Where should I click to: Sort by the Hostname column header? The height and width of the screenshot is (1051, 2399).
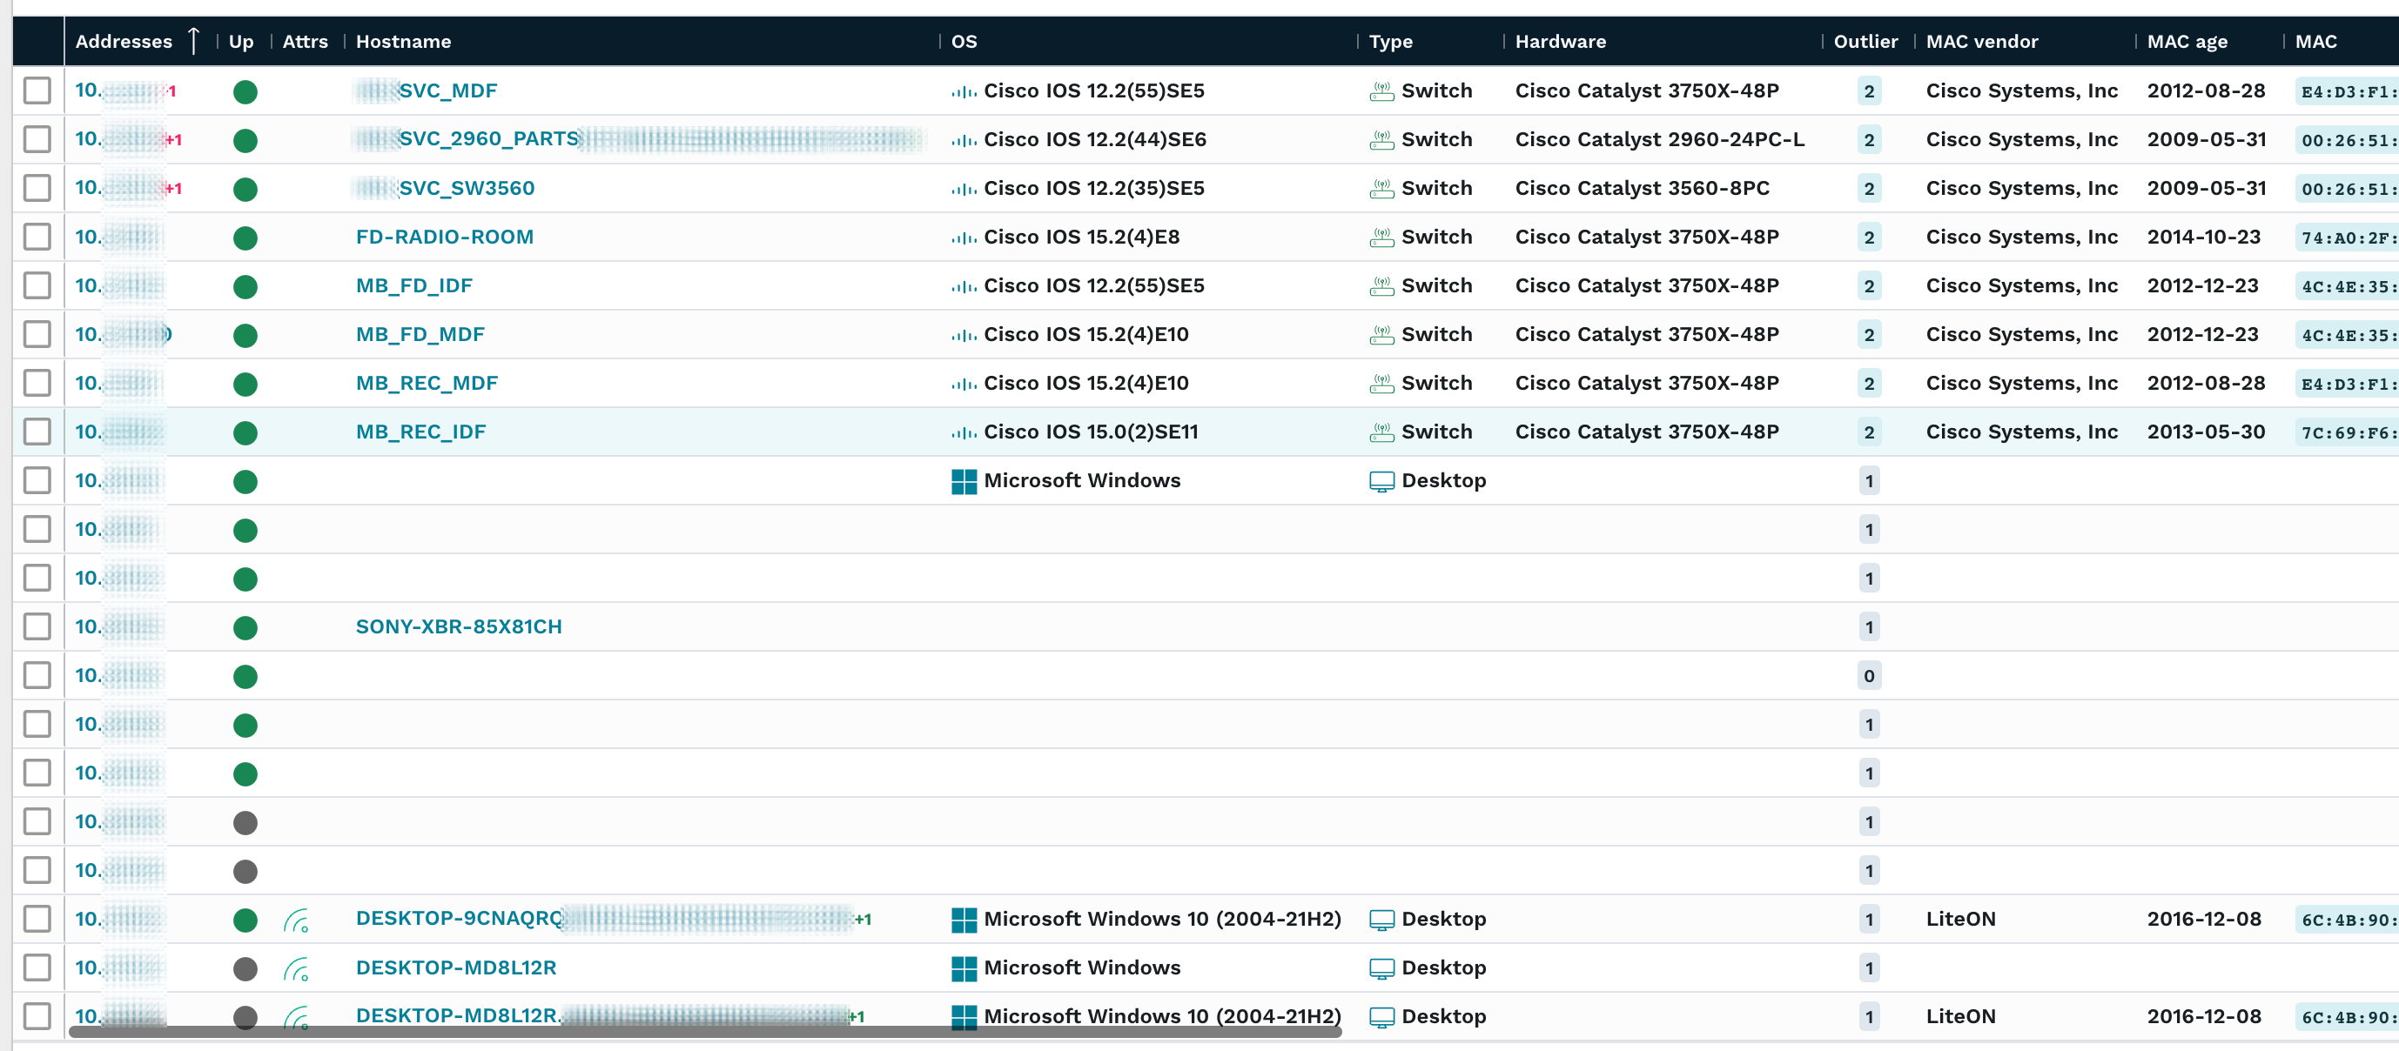403,42
